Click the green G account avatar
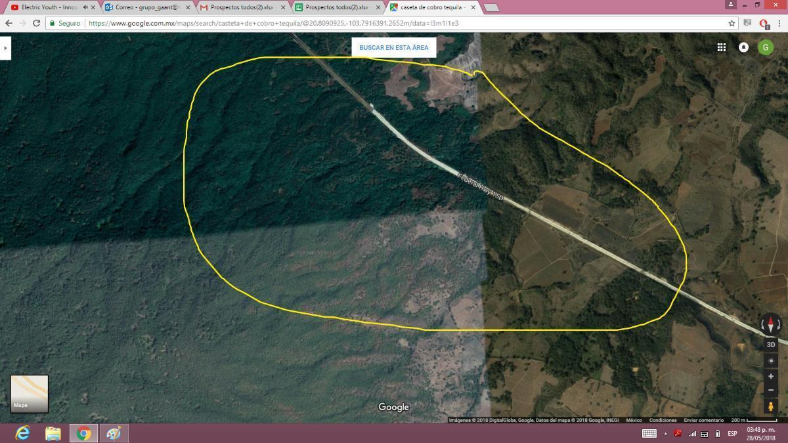This screenshot has width=788, height=443. [765, 47]
